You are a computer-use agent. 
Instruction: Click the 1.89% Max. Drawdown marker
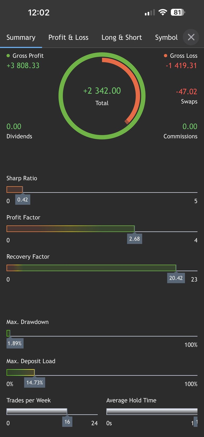click(15, 343)
